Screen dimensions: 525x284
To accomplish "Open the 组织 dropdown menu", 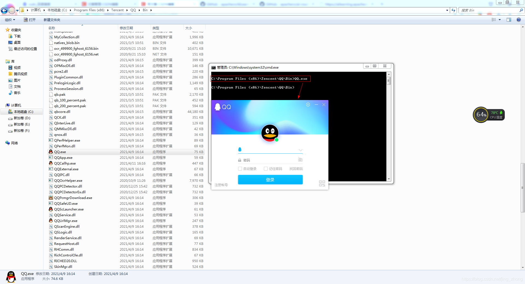I will click(10, 20).
